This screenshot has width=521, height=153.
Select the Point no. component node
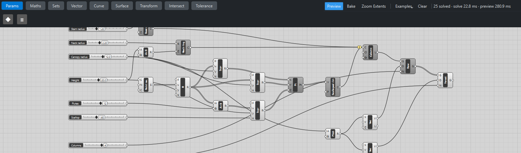(x=146, y=85)
